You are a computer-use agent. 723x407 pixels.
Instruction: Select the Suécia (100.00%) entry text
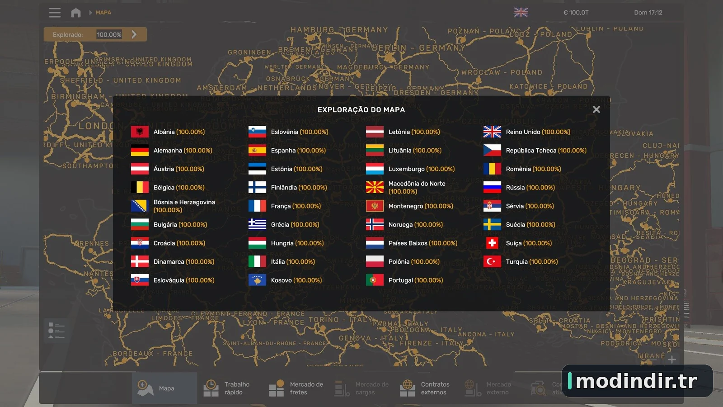pyautogui.click(x=531, y=224)
